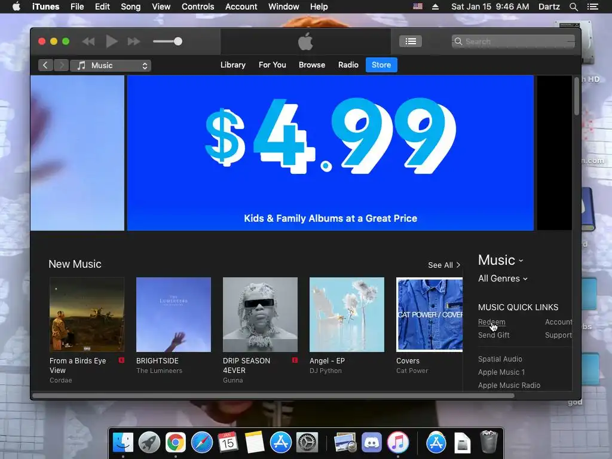Open the Browse tab
Screen dimensions: 612x459
pyautogui.click(x=311, y=65)
